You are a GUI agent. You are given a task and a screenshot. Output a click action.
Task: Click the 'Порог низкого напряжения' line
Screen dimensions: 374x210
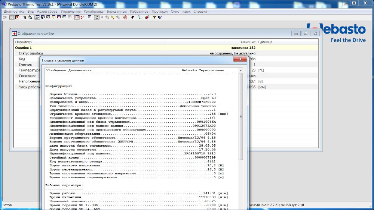point(137,165)
